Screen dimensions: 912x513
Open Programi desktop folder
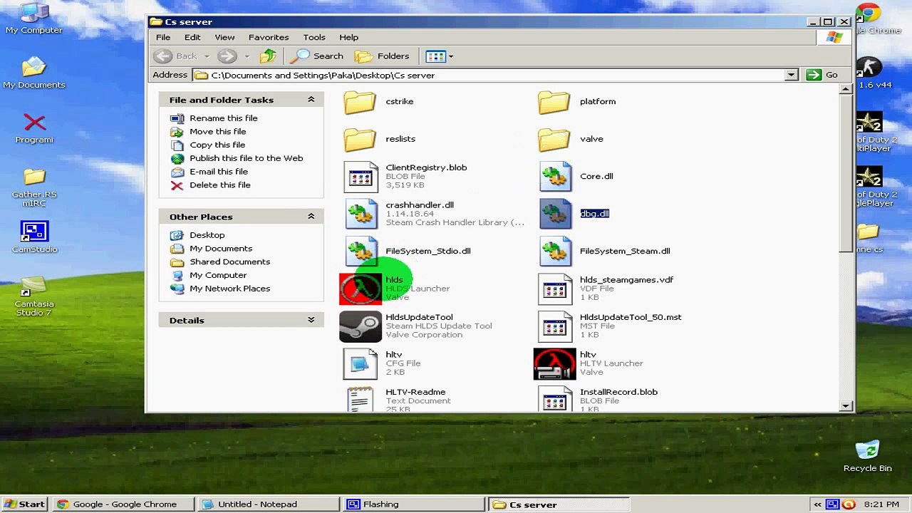34,128
